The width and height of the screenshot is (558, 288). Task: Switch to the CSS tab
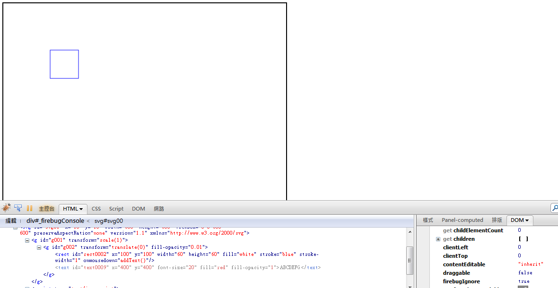coord(96,209)
